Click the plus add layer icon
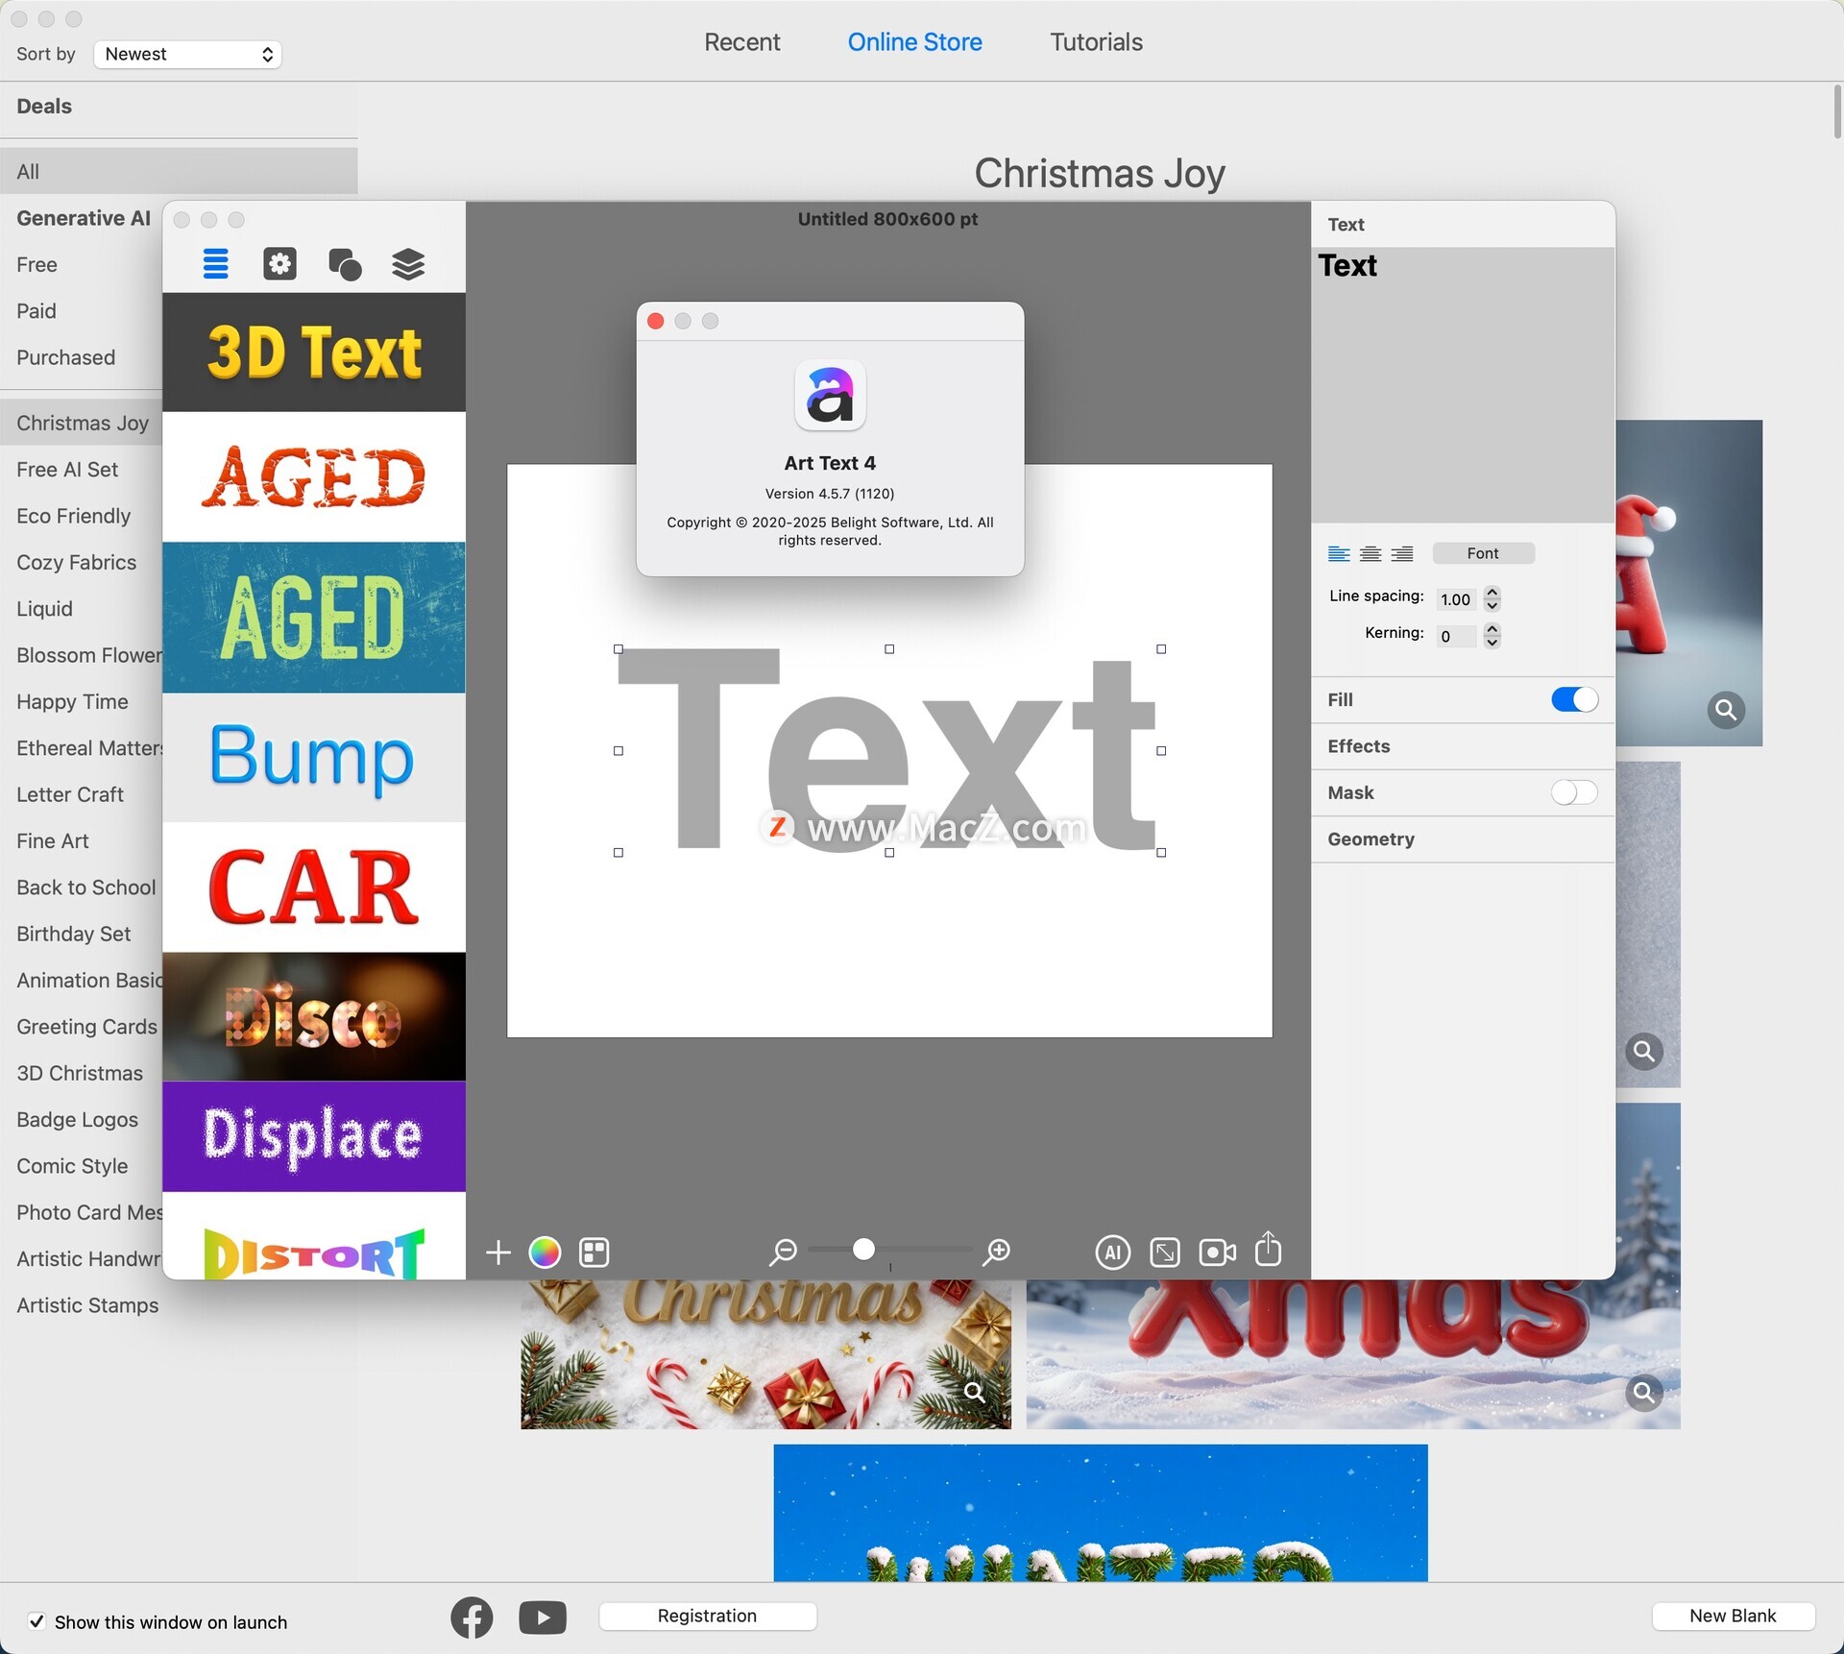1844x1654 pixels. click(x=497, y=1253)
